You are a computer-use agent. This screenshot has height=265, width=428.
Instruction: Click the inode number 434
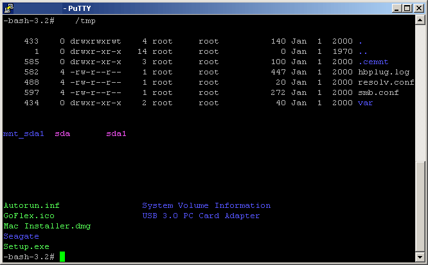[x=31, y=103]
